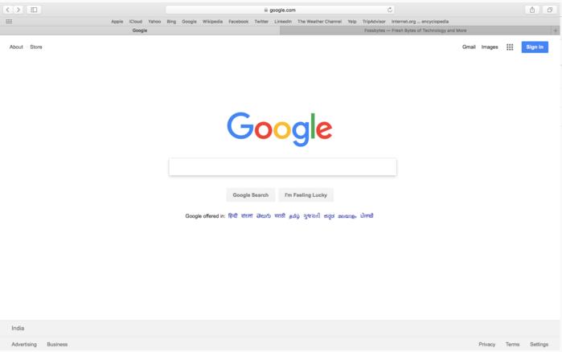Viewport: 562px width, 352px height.
Task: Open the Share icon in toolbar
Action: [x=532, y=10]
